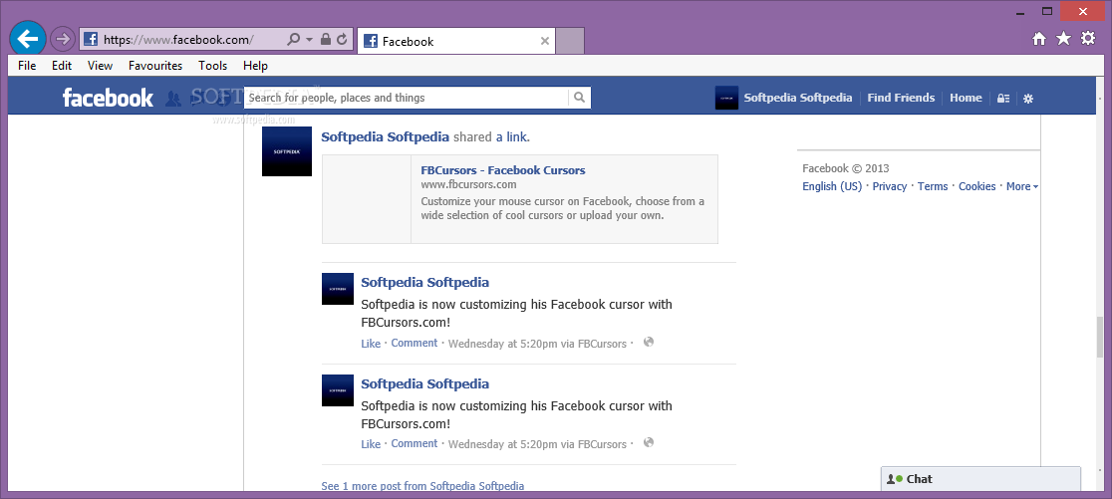The width and height of the screenshot is (1112, 499).
Task: Click the www.fbcursors.com URL text
Action: point(468,184)
